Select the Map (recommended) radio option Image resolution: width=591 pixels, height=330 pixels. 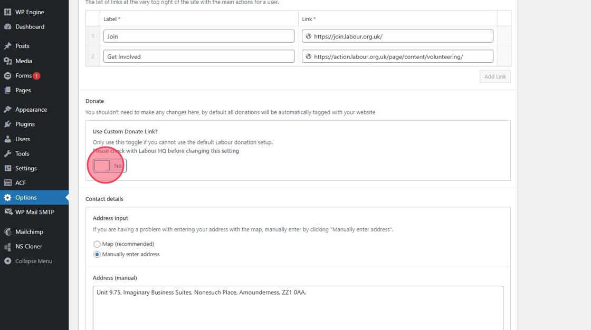[x=97, y=244]
